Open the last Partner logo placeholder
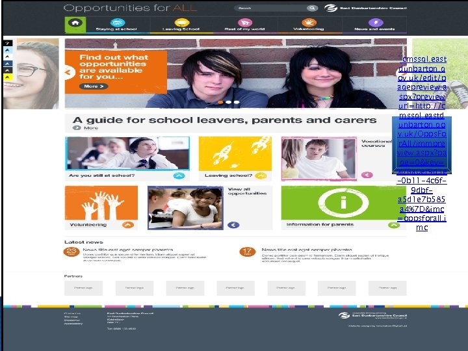Screen dimensions: 468x351 click(x=387, y=288)
